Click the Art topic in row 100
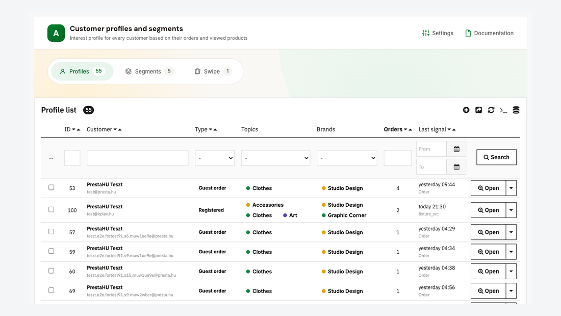The image size is (561, 316). point(290,215)
